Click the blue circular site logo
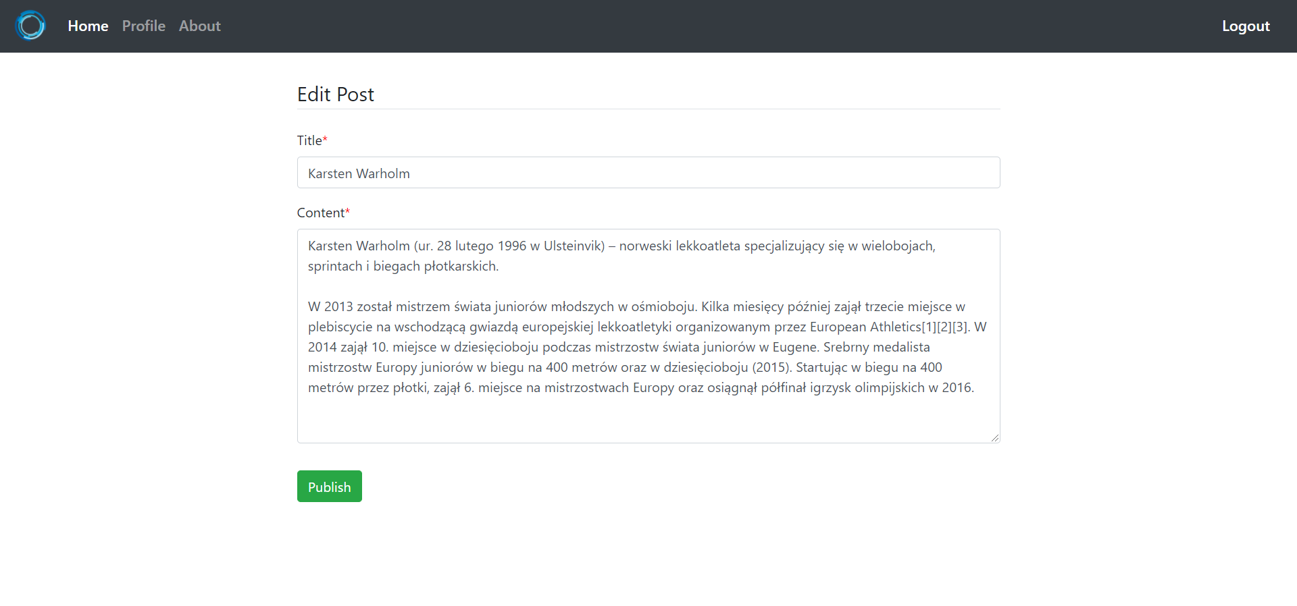 [30, 26]
